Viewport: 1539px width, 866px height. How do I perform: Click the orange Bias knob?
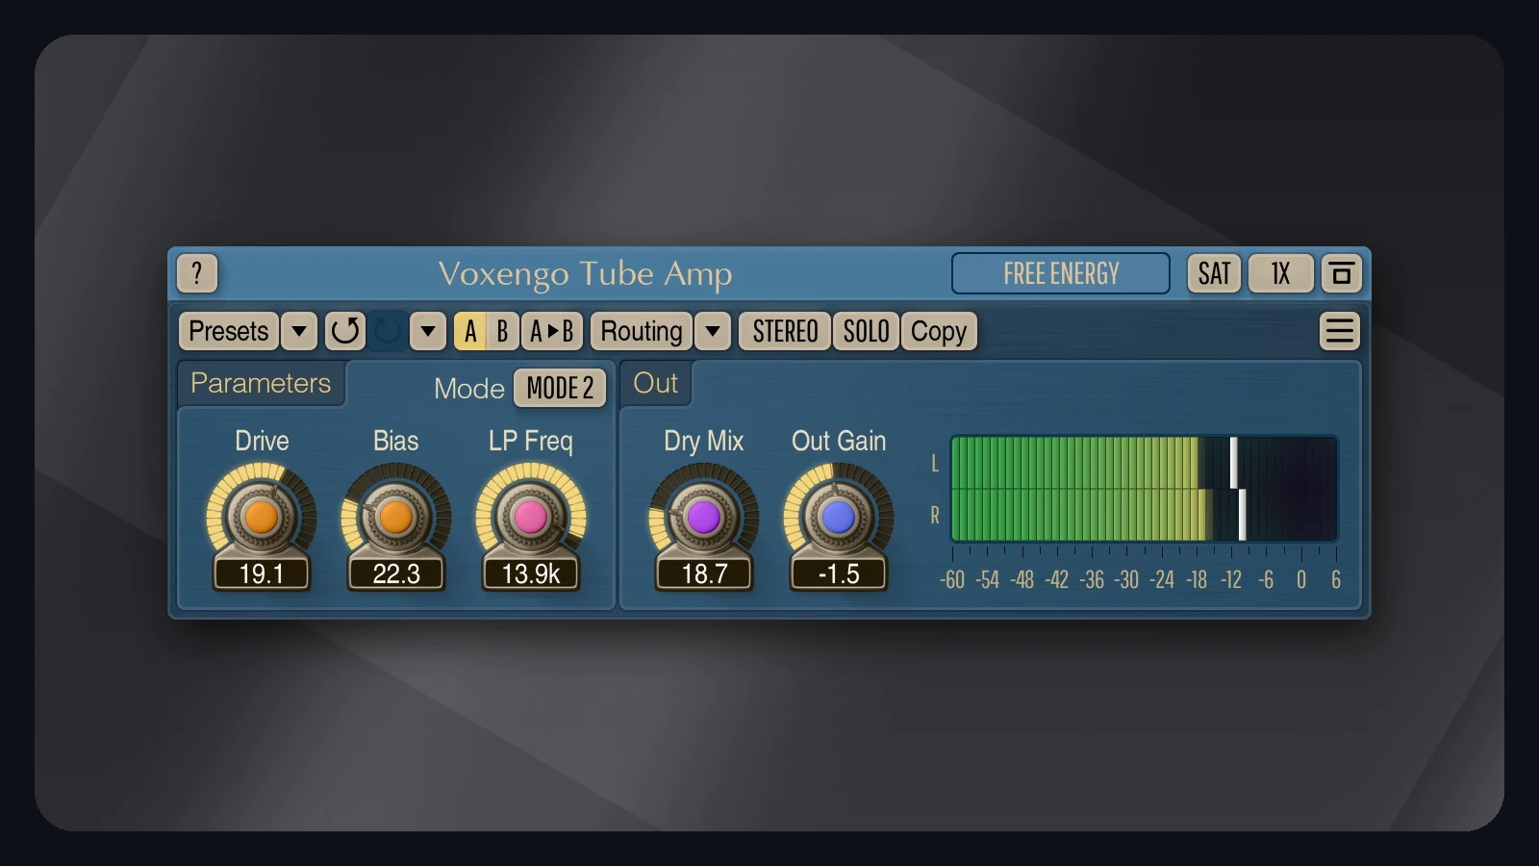click(x=395, y=517)
